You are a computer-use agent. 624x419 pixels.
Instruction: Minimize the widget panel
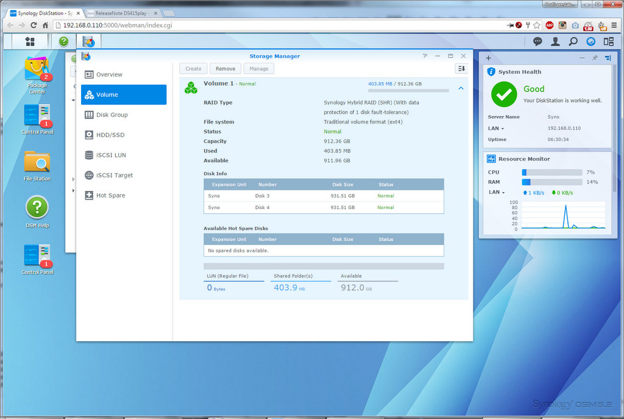[582, 58]
